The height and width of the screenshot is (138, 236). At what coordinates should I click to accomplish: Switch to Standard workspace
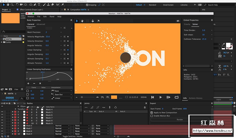(152, 5)
